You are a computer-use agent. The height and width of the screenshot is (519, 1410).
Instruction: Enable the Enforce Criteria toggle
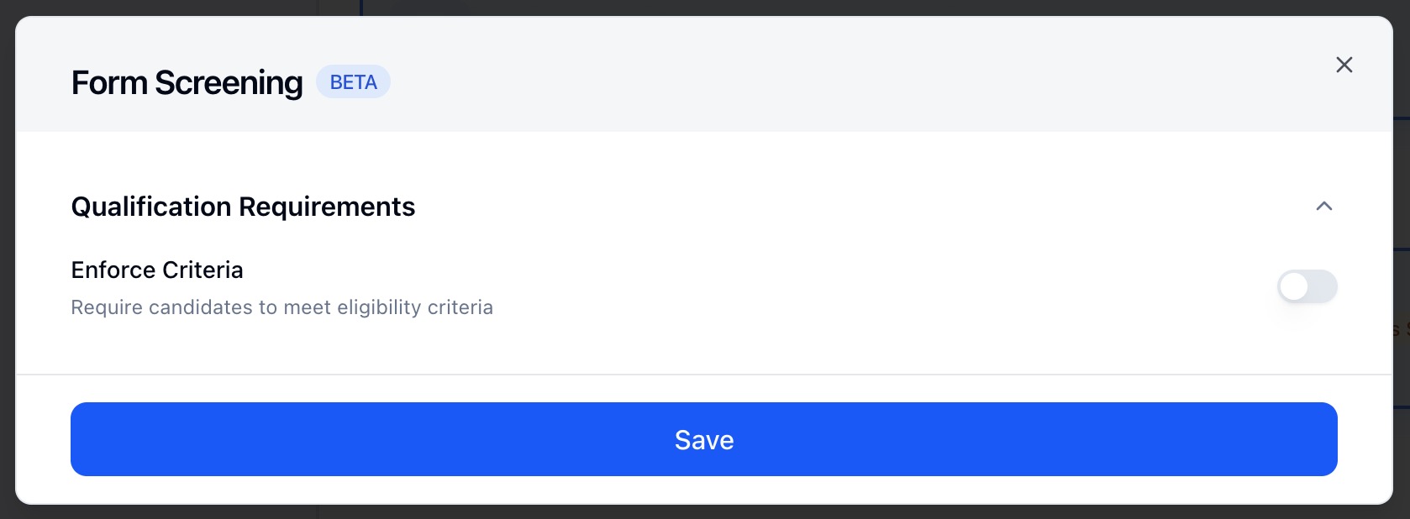click(1307, 286)
